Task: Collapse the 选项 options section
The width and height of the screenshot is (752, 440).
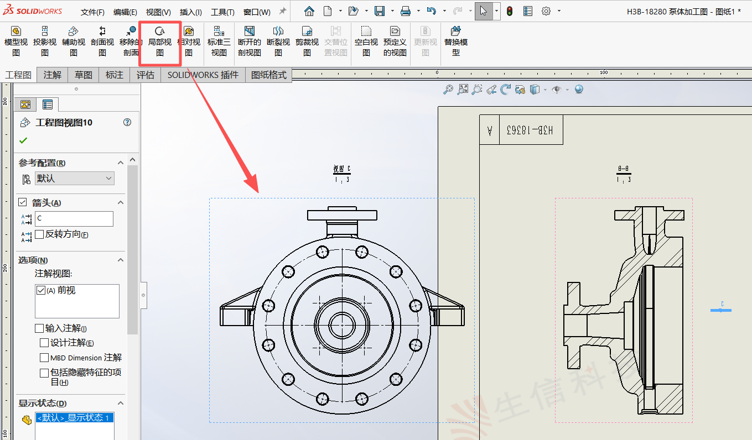Action: coord(120,260)
